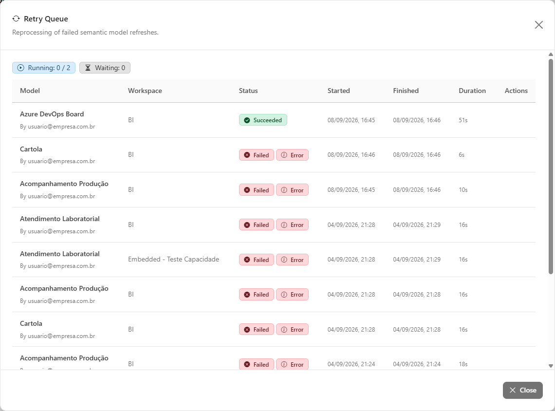This screenshot has height=411, width=555.
Task: Click the Started column header
Action: tap(338, 91)
